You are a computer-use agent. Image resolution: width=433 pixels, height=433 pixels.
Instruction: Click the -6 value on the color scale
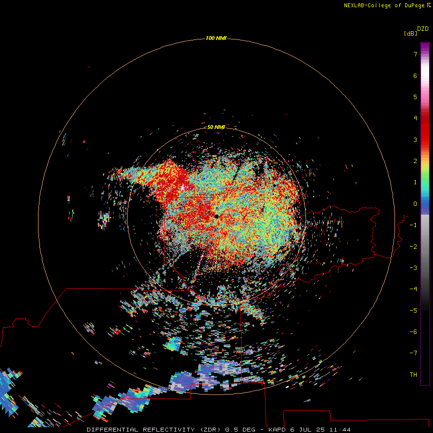[413, 332]
